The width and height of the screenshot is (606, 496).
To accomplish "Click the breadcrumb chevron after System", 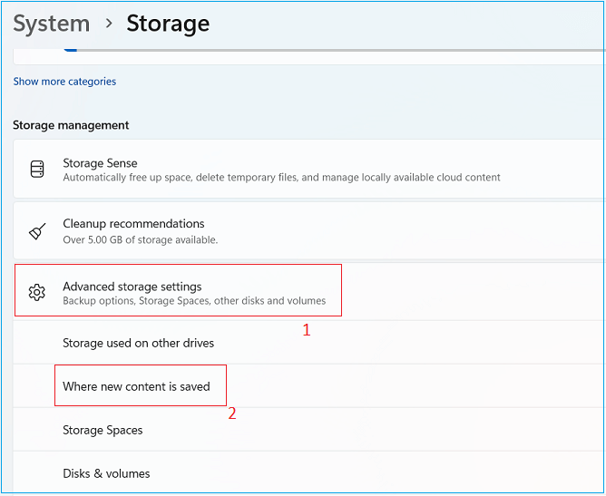I will point(109,24).
